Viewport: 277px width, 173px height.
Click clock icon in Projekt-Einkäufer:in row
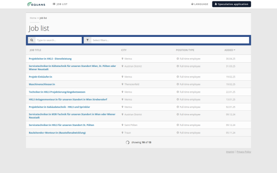(178, 77)
